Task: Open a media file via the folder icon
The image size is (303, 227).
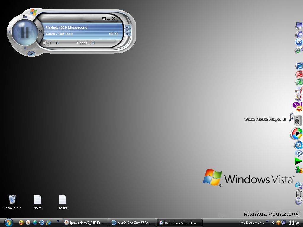Action: tap(25, 17)
